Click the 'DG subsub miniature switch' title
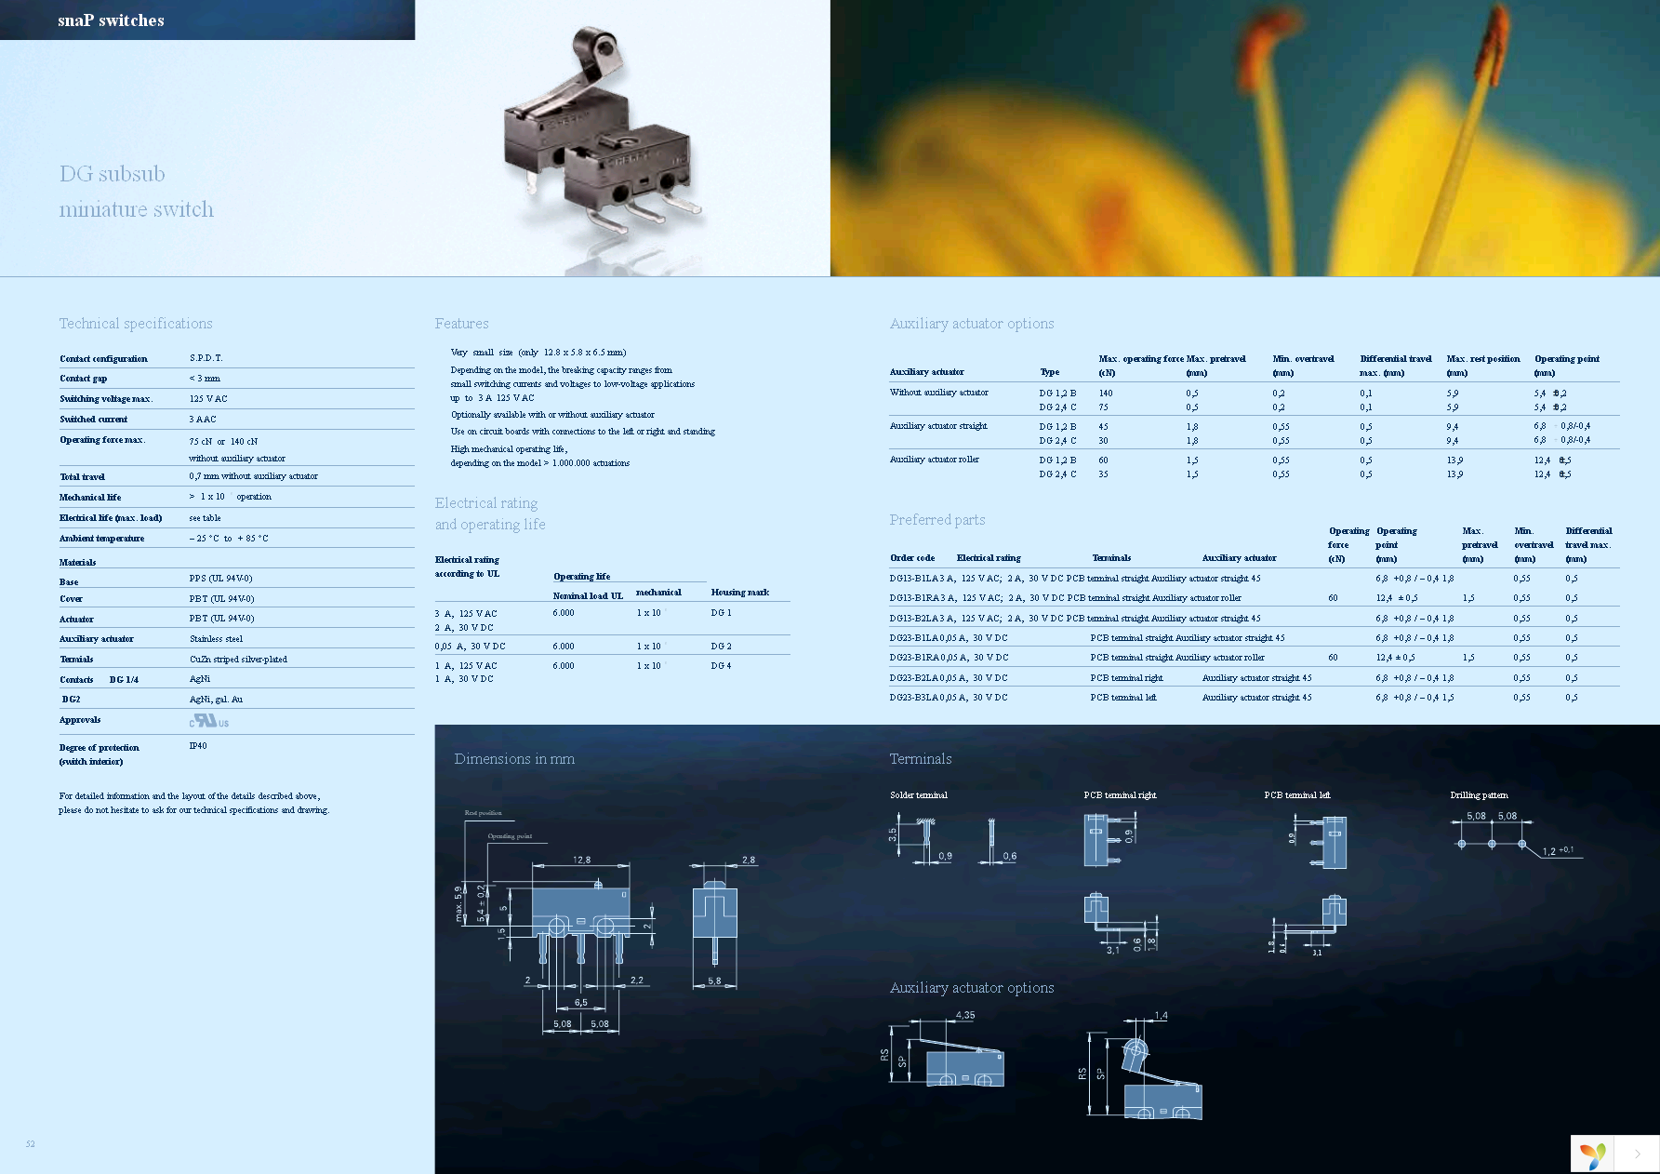 [x=137, y=192]
